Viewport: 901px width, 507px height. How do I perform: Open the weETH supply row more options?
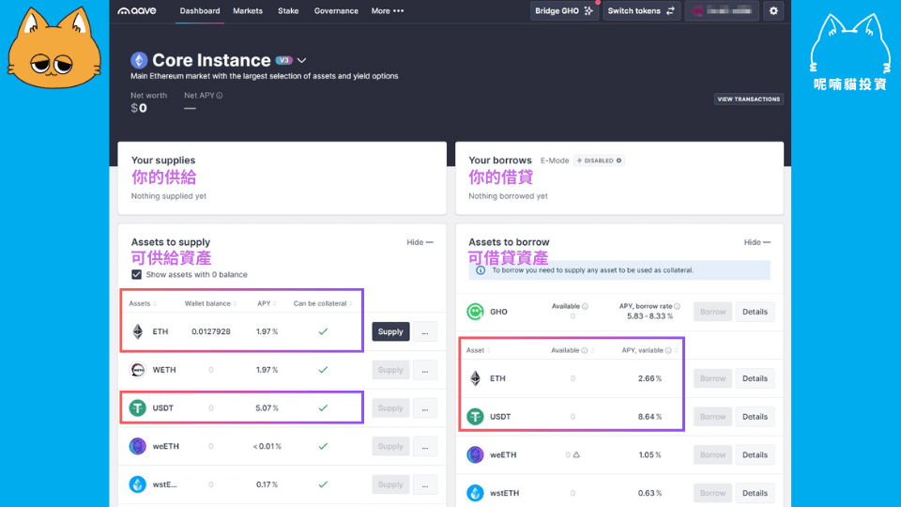point(424,446)
